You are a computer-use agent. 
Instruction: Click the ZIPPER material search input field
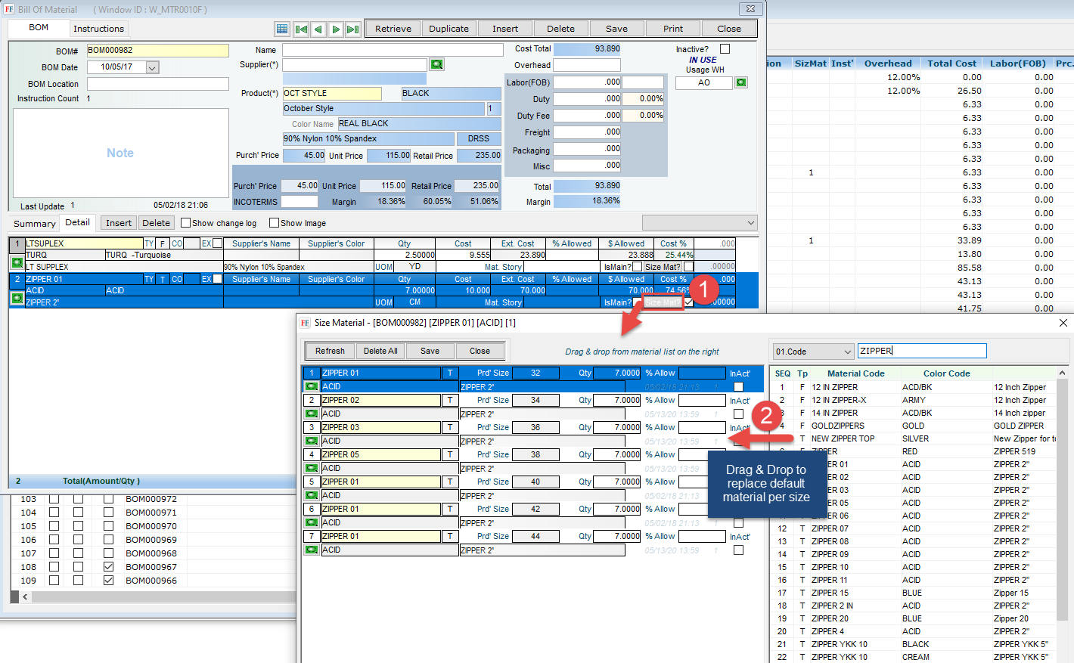click(x=921, y=351)
